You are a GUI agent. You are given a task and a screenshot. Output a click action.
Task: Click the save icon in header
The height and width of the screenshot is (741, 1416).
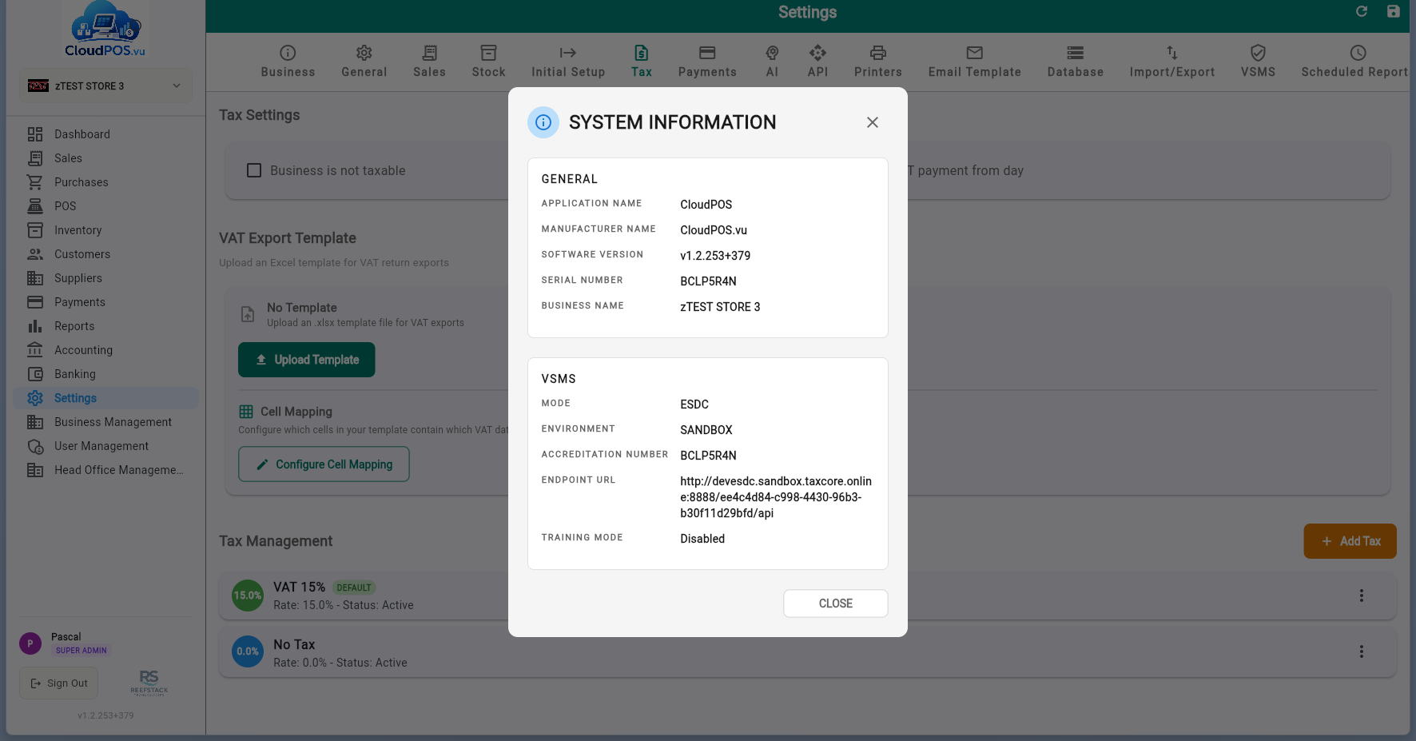tap(1394, 11)
